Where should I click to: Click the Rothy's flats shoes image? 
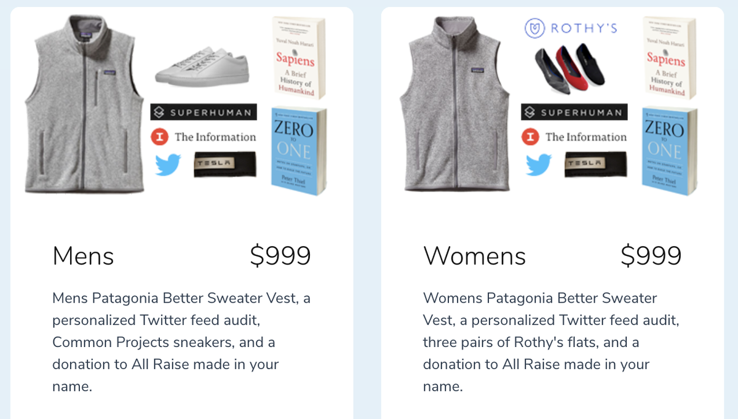coord(570,70)
